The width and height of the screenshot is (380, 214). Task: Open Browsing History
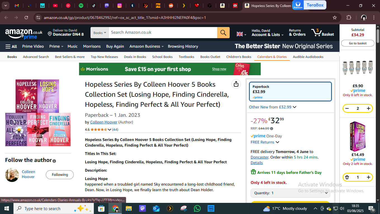point(183,46)
